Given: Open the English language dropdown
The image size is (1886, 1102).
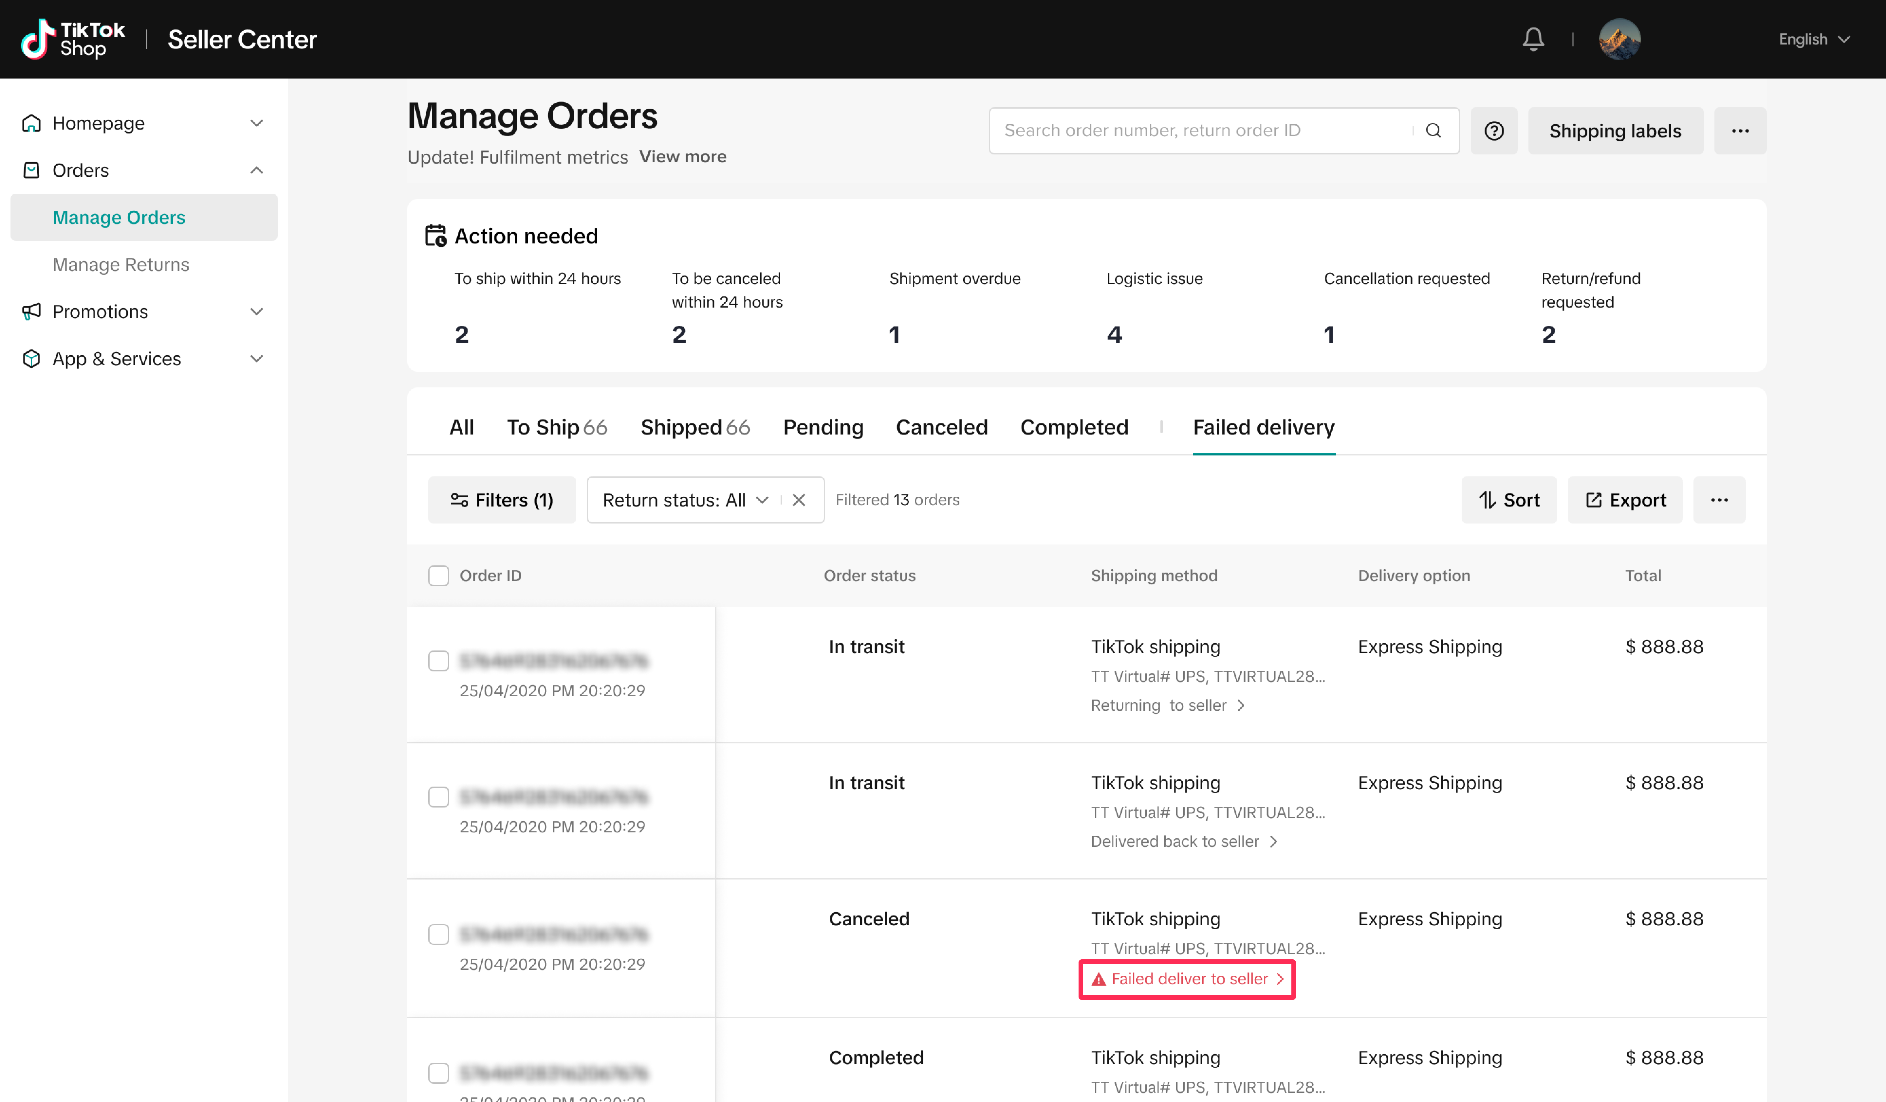Looking at the screenshot, I should (x=1813, y=39).
